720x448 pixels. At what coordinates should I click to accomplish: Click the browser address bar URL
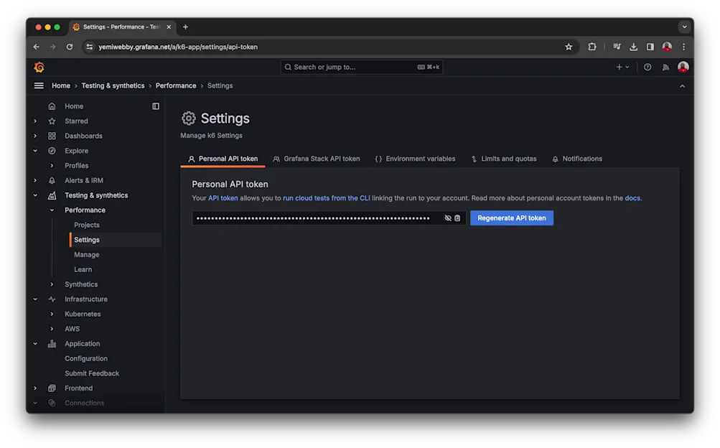(178, 47)
